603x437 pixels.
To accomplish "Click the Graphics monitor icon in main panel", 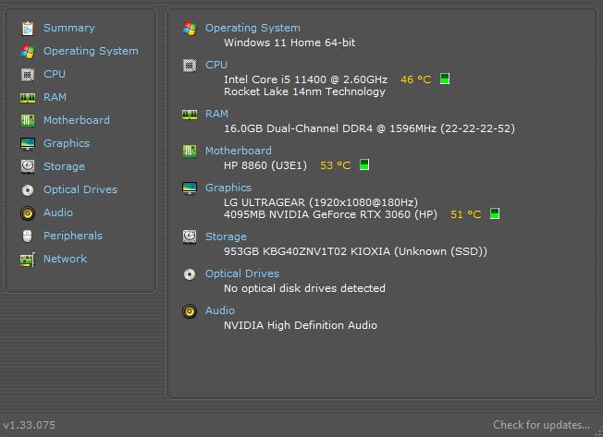I will pos(190,188).
